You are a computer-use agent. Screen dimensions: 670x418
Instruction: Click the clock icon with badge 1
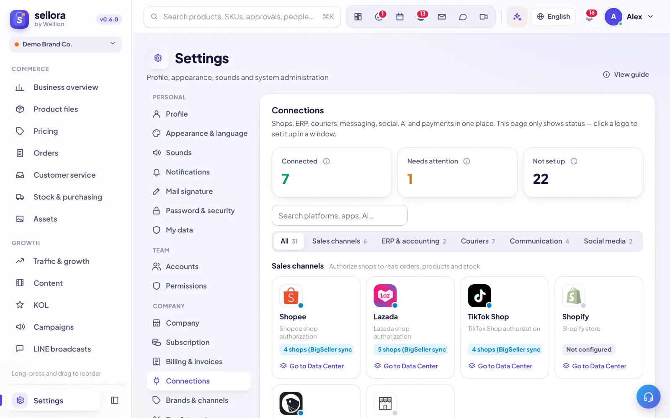[379, 17]
